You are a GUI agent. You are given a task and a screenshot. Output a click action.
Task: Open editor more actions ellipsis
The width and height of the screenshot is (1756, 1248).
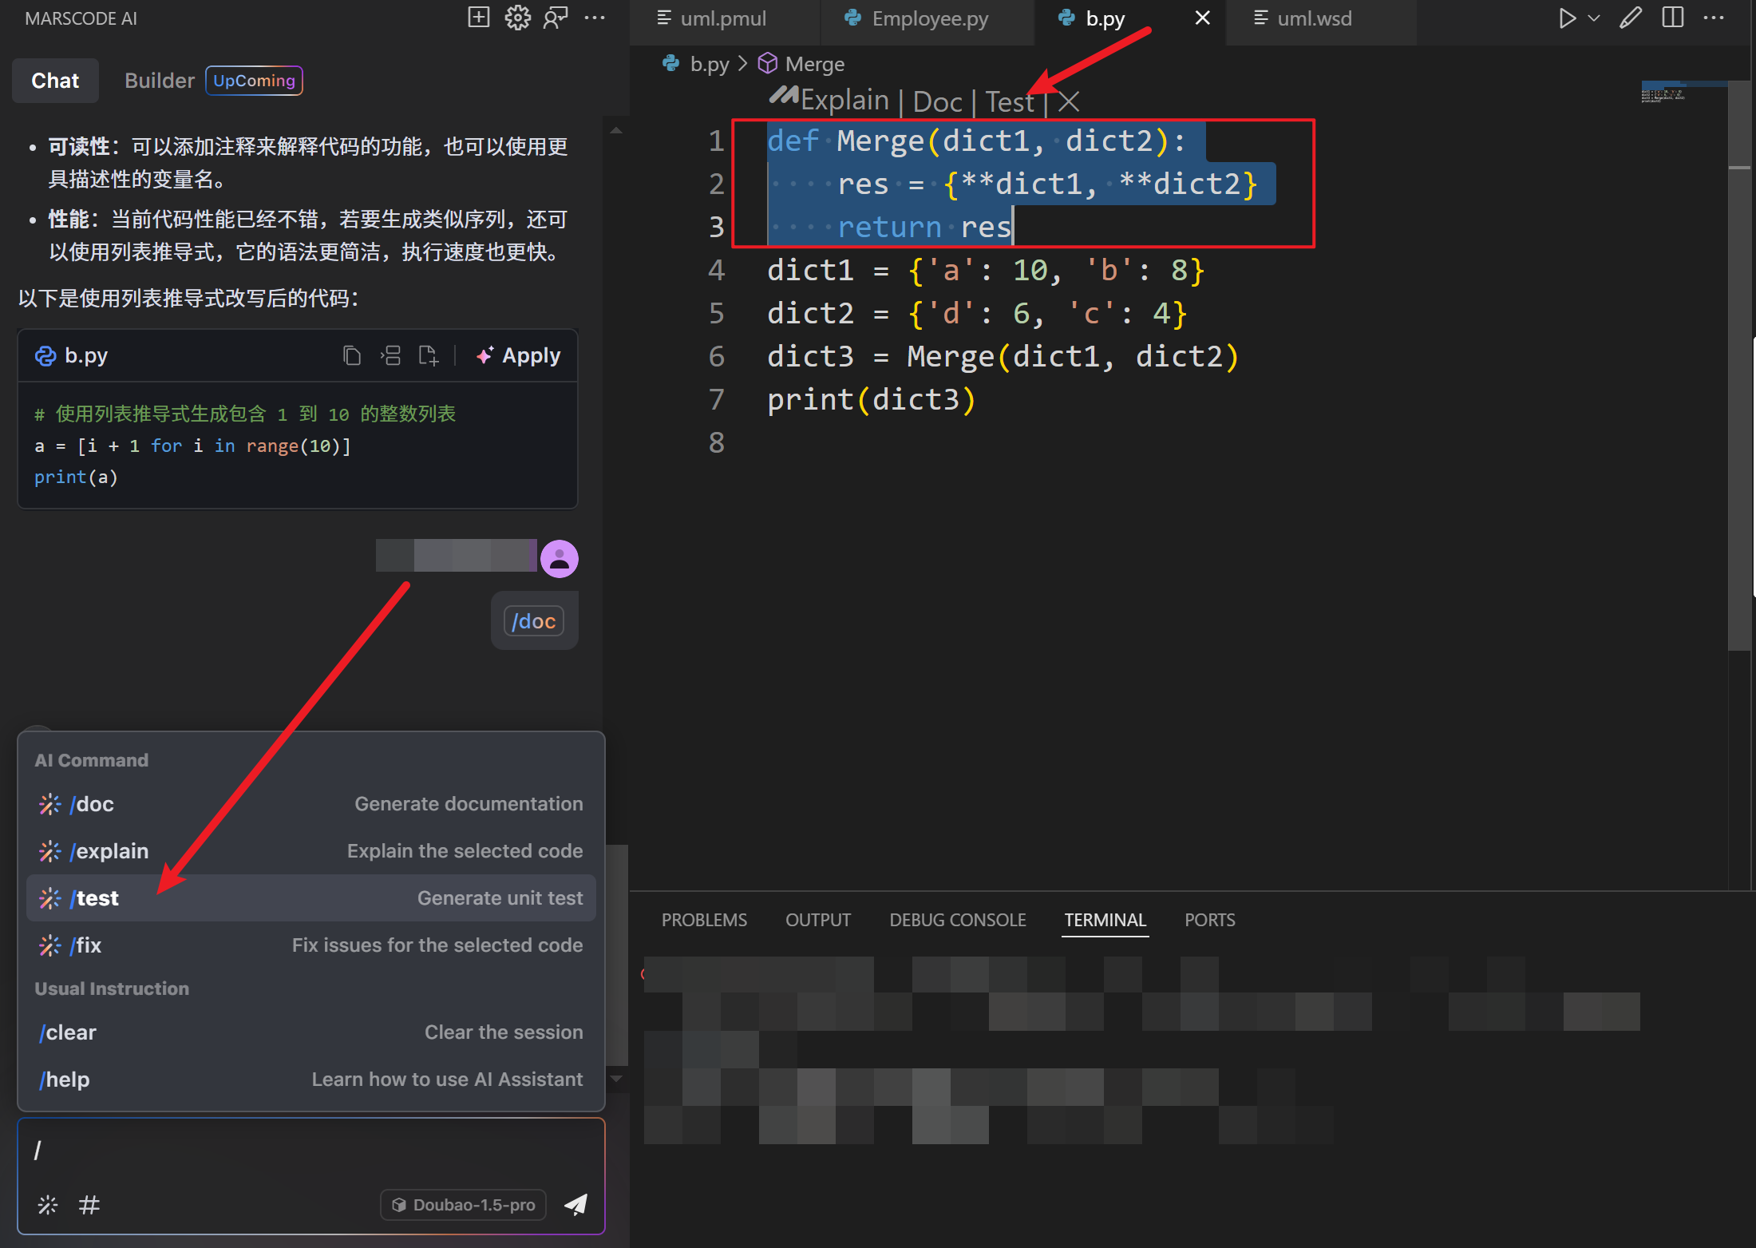(x=1714, y=18)
